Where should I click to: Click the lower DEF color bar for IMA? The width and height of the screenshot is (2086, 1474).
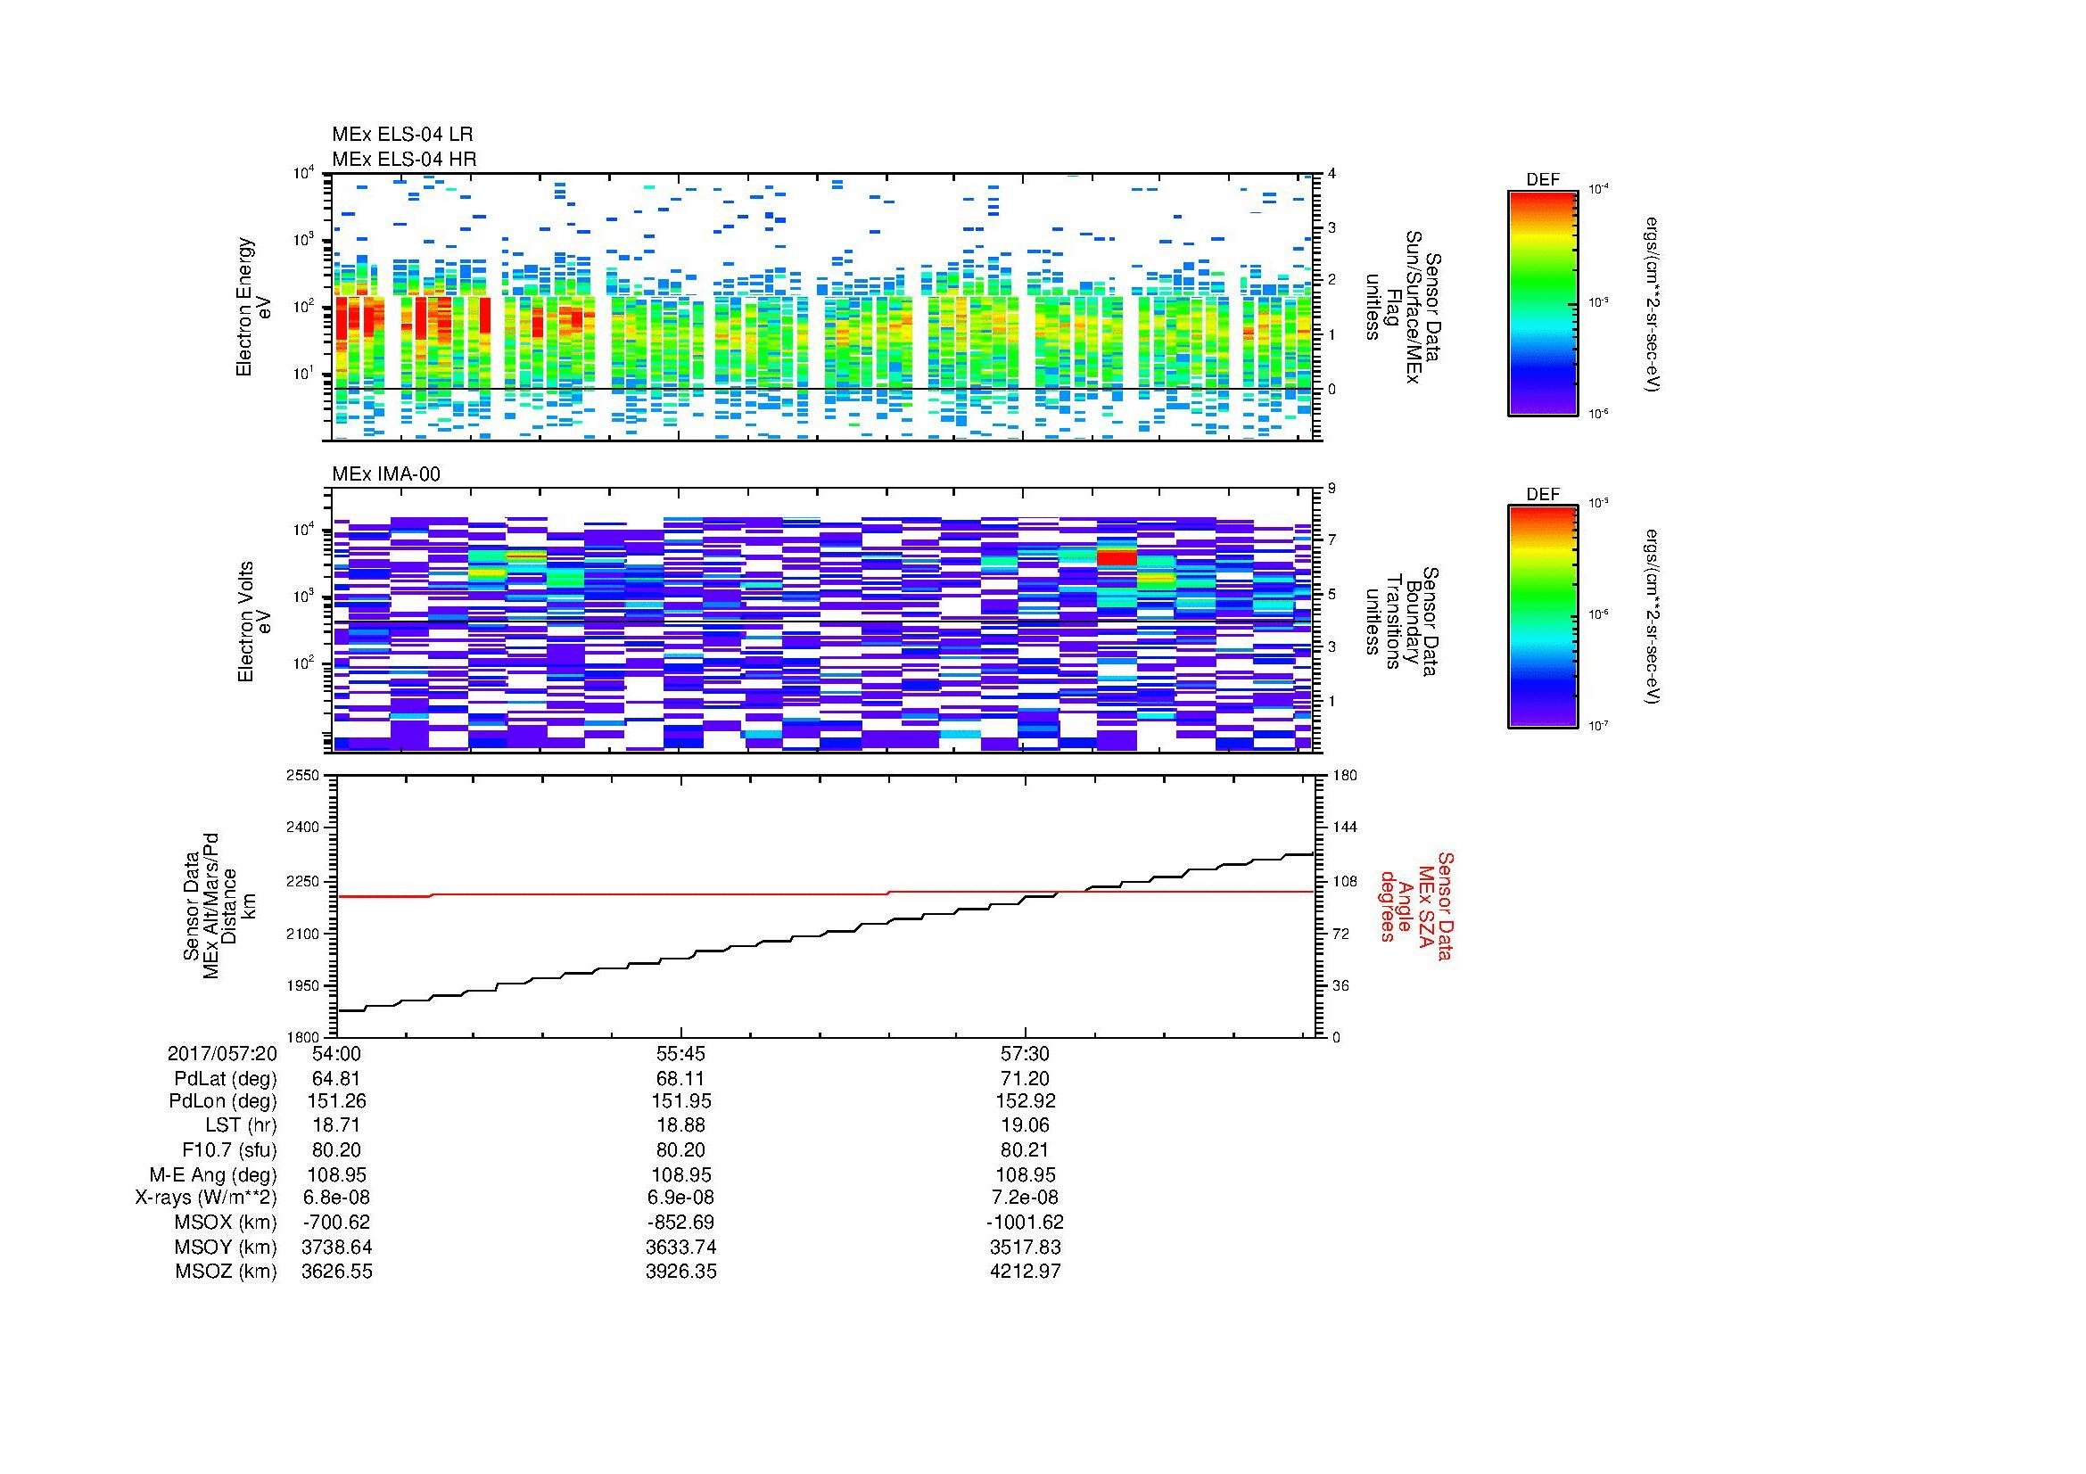point(1542,617)
